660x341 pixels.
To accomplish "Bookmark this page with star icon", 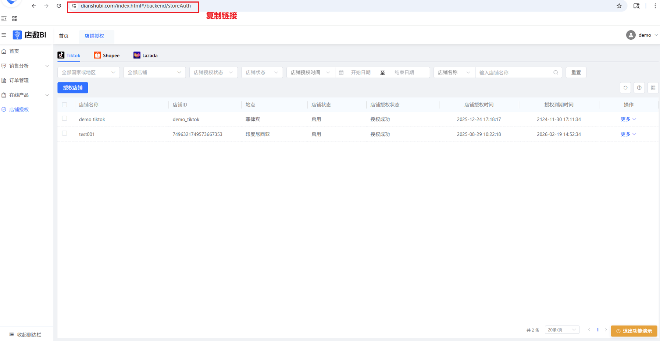I will pos(619,6).
